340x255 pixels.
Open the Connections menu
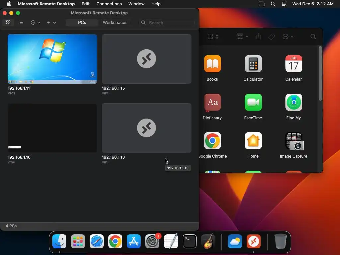(x=109, y=4)
